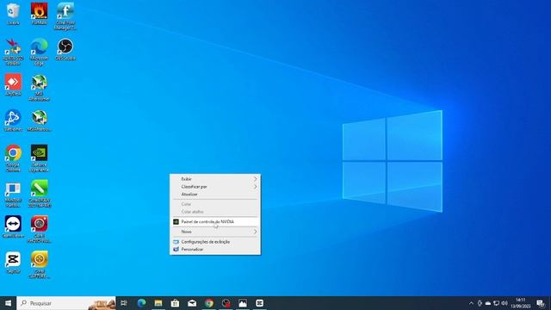
Task: Open Corel PHOTO-PAINT desktop shortcut
Action: (39, 229)
